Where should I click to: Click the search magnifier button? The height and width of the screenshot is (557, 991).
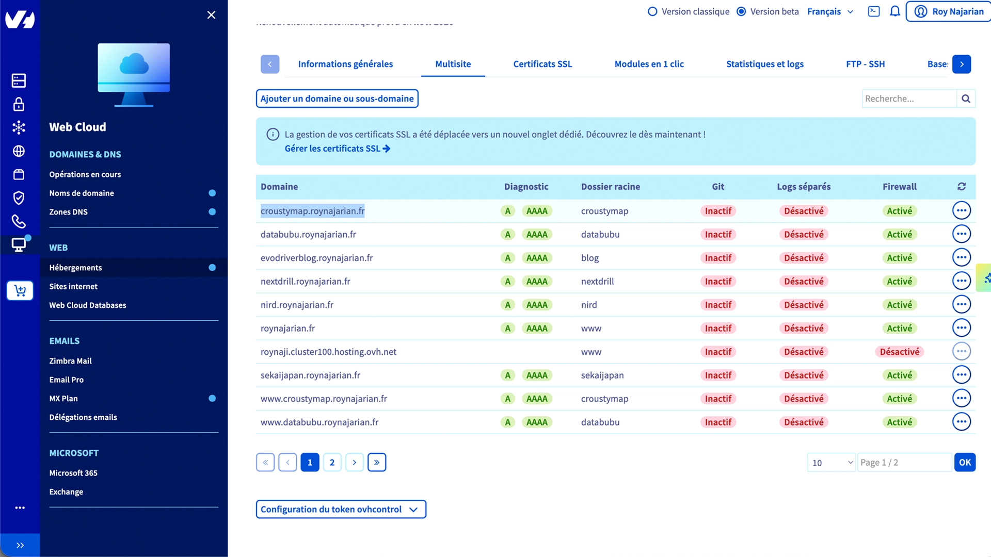coord(966,99)
